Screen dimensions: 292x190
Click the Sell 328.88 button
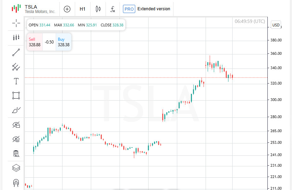(34, 42)
